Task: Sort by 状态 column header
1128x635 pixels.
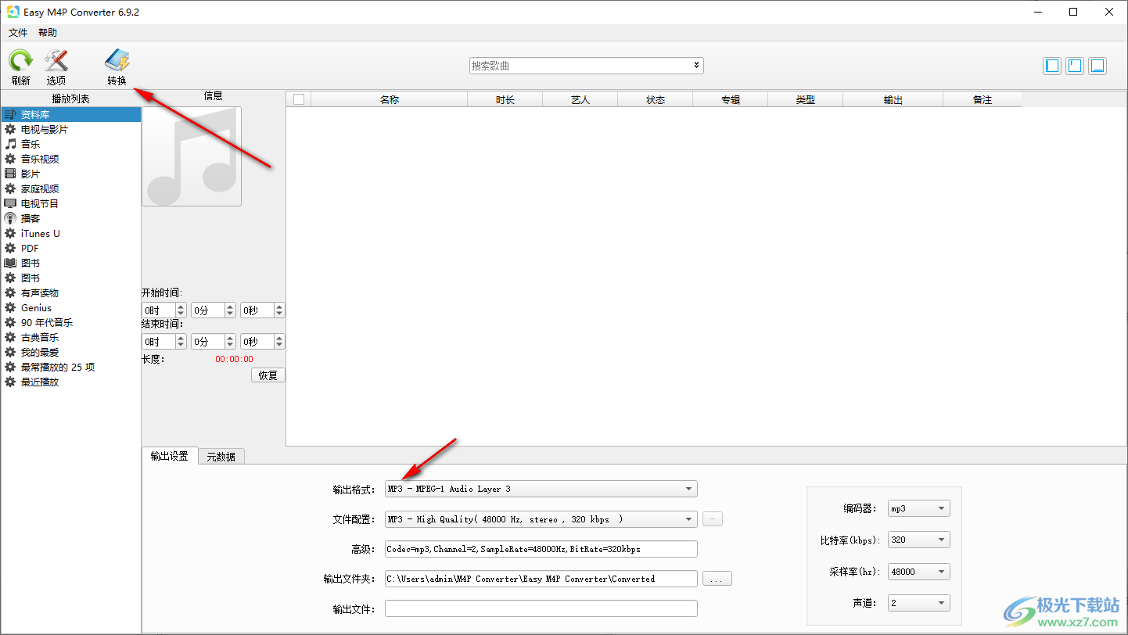Action: click(656, 99)
